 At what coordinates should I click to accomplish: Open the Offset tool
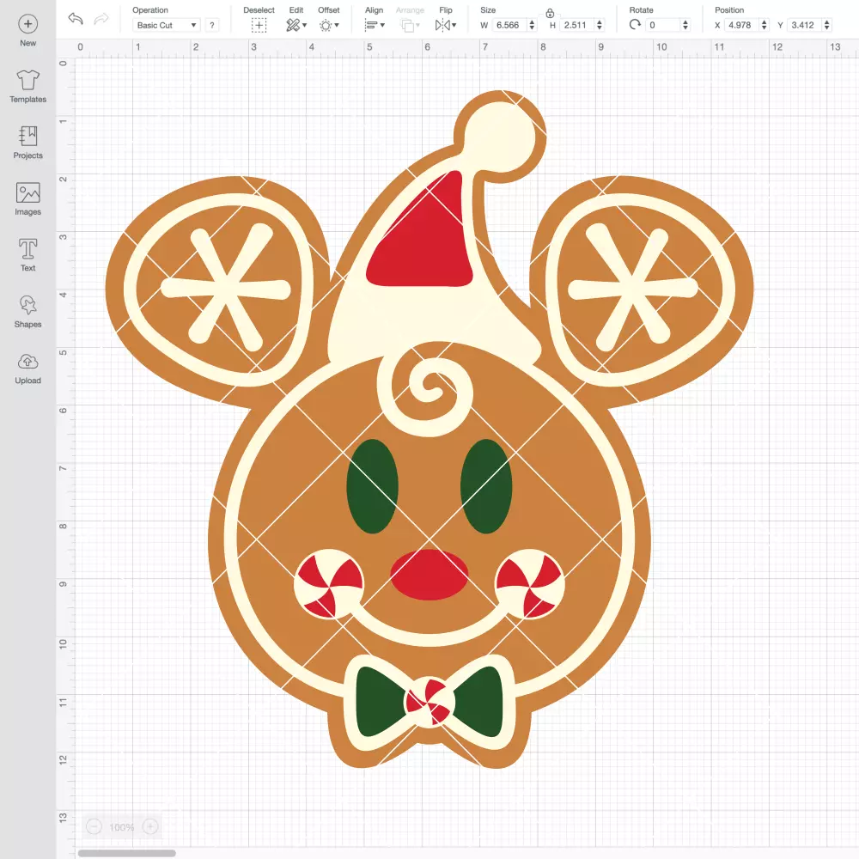pyautogui.click(x=329, y=25)
